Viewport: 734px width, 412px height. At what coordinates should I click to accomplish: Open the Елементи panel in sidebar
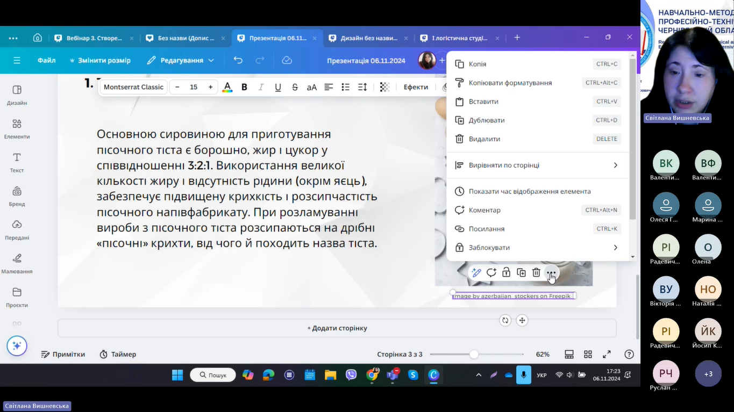pos(17,128)
